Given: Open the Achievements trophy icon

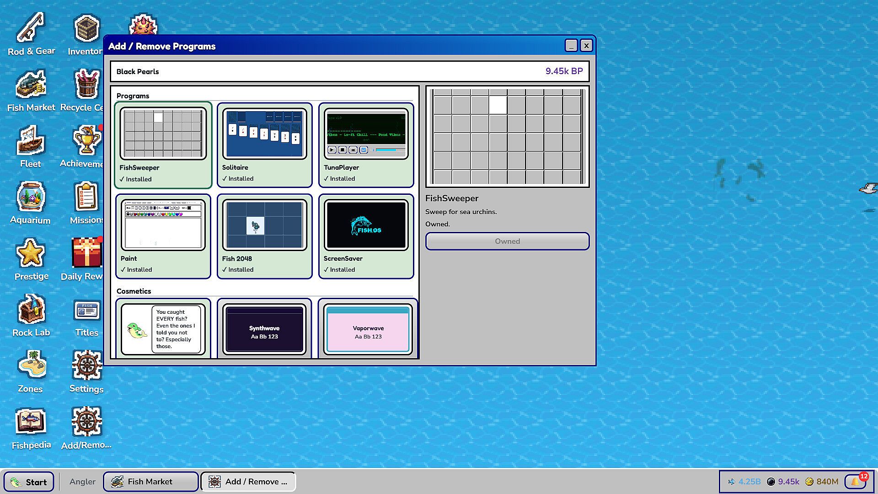Looking at the screenshot, I should 86,147.
